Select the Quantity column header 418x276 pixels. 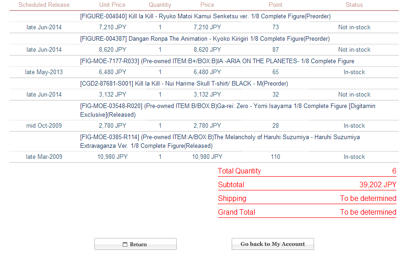click(x=160, y=5)
